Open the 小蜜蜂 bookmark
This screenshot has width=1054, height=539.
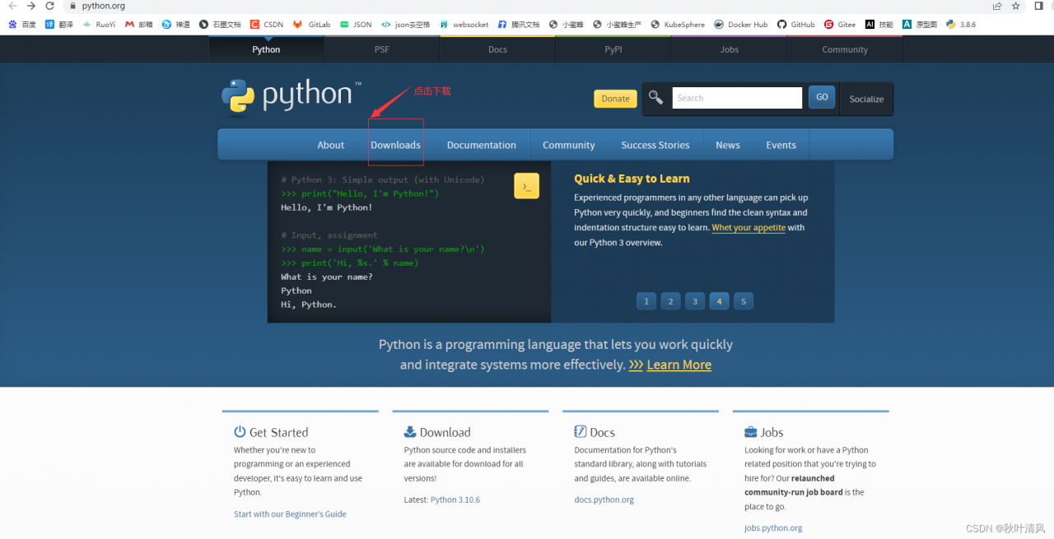coord(567,25)
